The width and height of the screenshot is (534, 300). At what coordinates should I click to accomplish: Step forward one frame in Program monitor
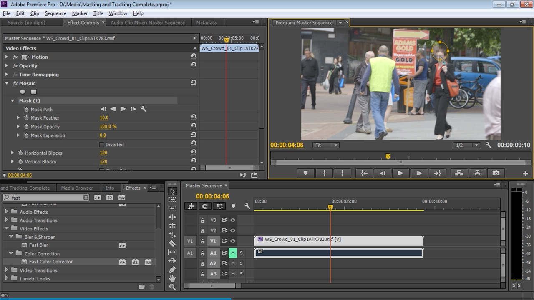(x=419, y=173)
